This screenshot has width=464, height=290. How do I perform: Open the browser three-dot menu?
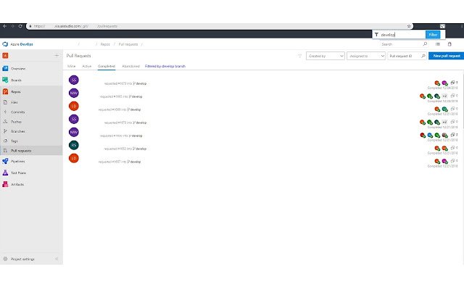coord(462,26)
